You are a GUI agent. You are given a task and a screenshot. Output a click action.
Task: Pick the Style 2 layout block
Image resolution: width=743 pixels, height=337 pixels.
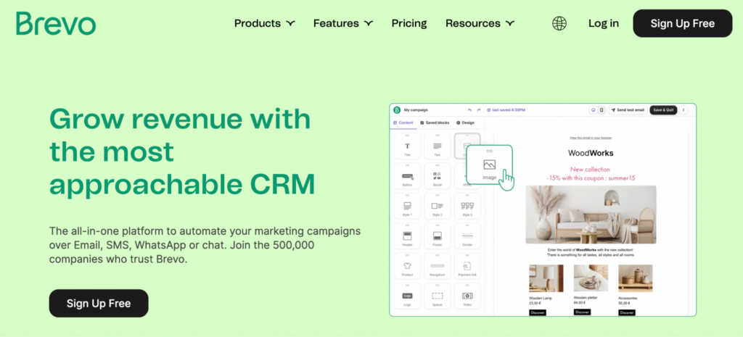[x=437, y=206]
